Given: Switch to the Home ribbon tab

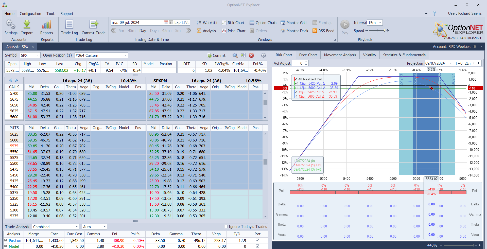Looking at the screenshot, I should click(x=9, y=13).
